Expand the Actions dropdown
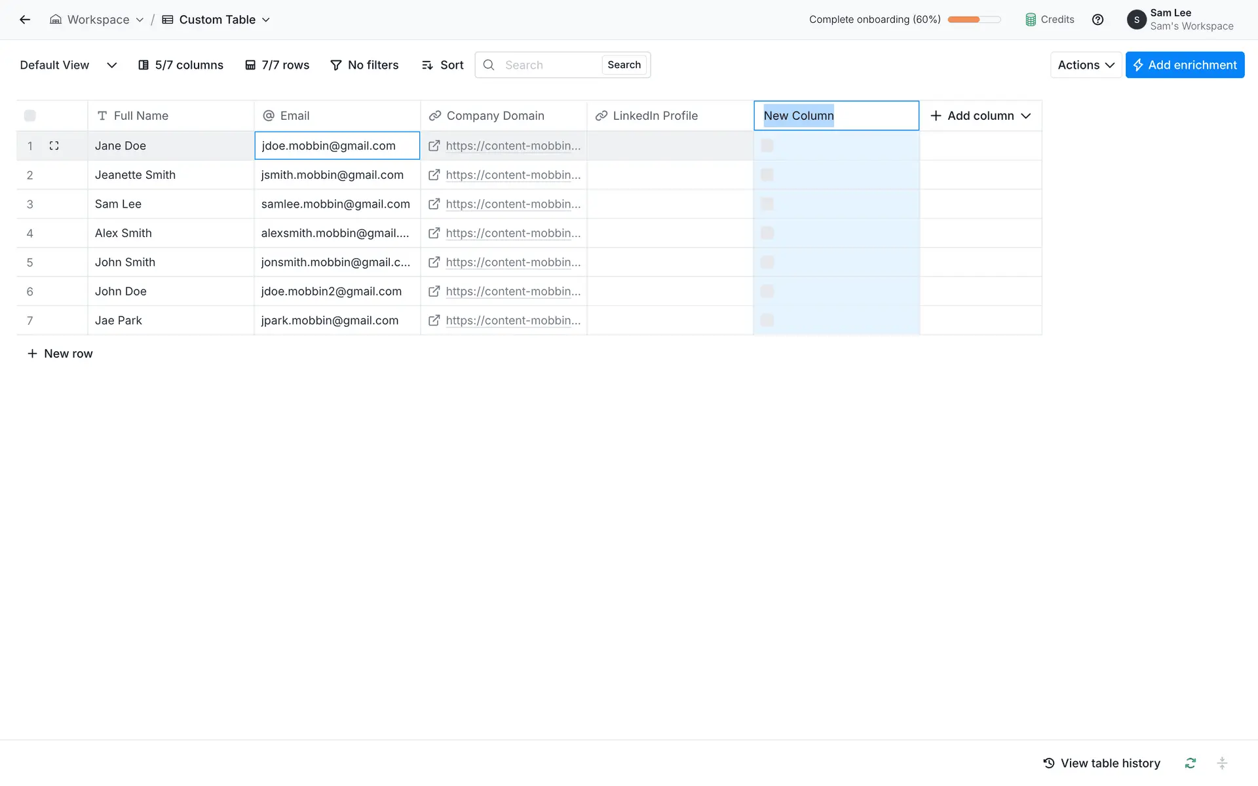1258x786 pixels. click(1086, 65)
